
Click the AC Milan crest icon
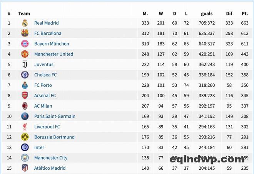(x=25, y=106)
